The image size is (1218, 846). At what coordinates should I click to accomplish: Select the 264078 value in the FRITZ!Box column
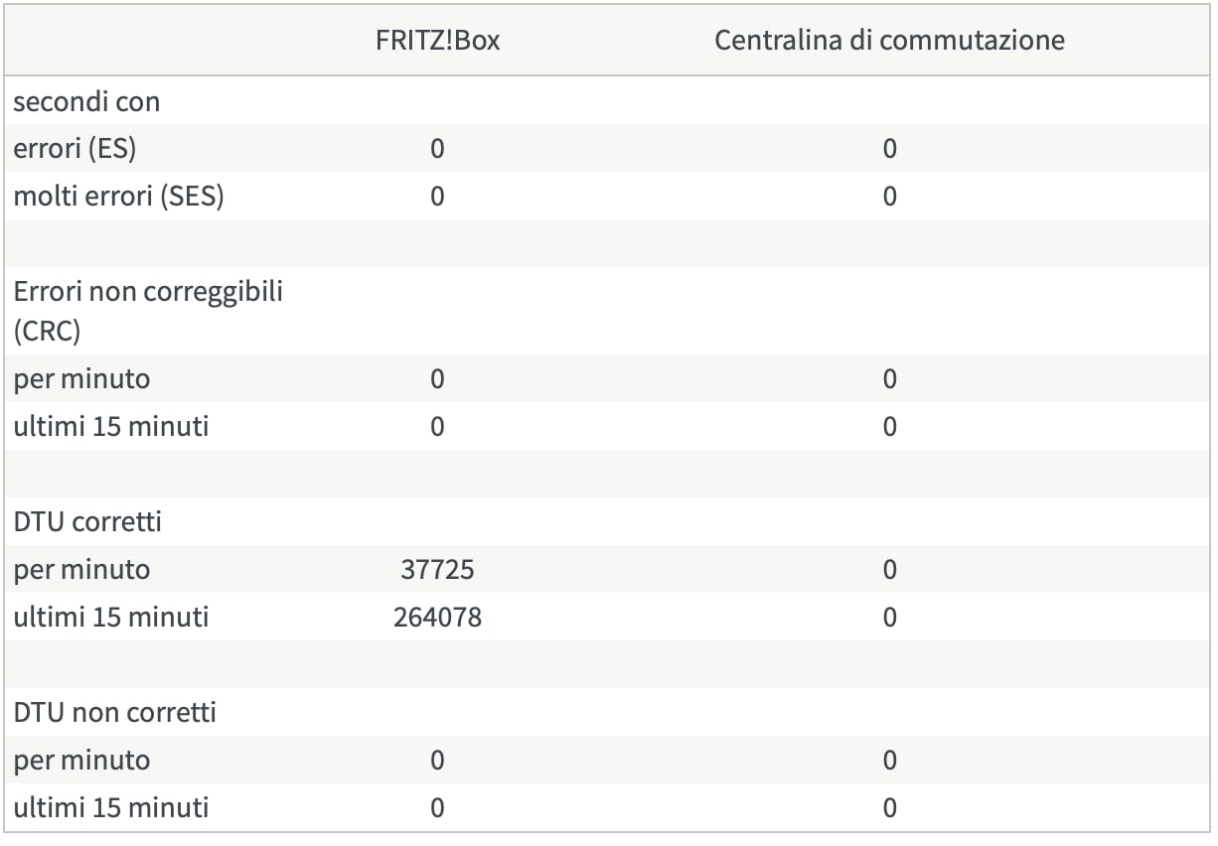[437, 618]
